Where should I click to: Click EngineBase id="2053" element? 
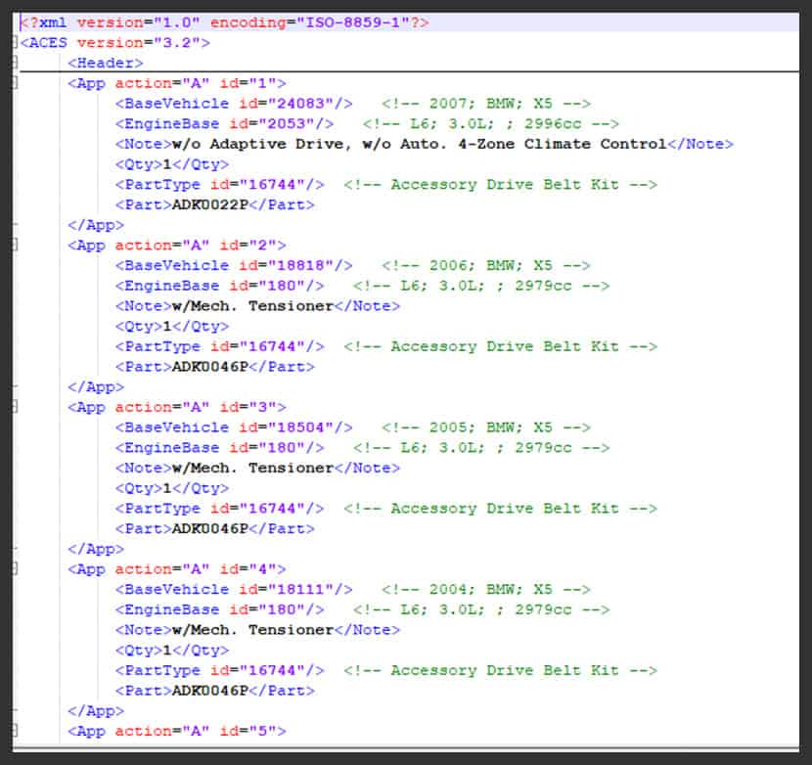tap(224, 124)
